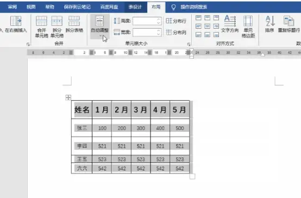Open the Help (帮助) tab
The image size is (301, 198).
click(x=50, y=7)
